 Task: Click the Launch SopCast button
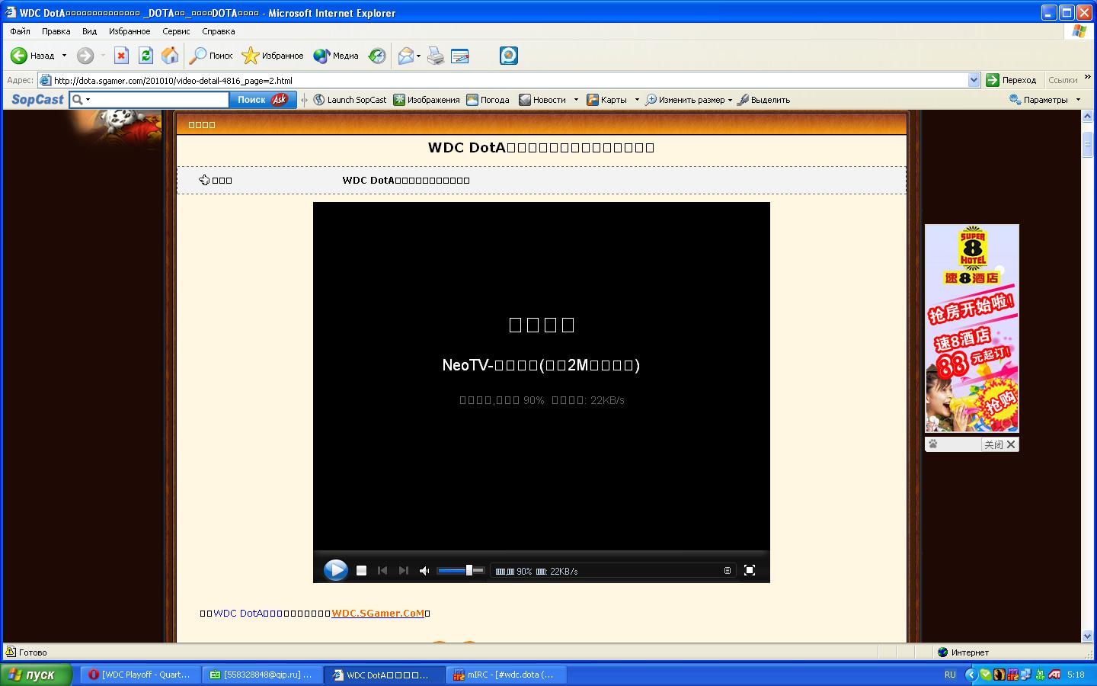coord(350,100)
